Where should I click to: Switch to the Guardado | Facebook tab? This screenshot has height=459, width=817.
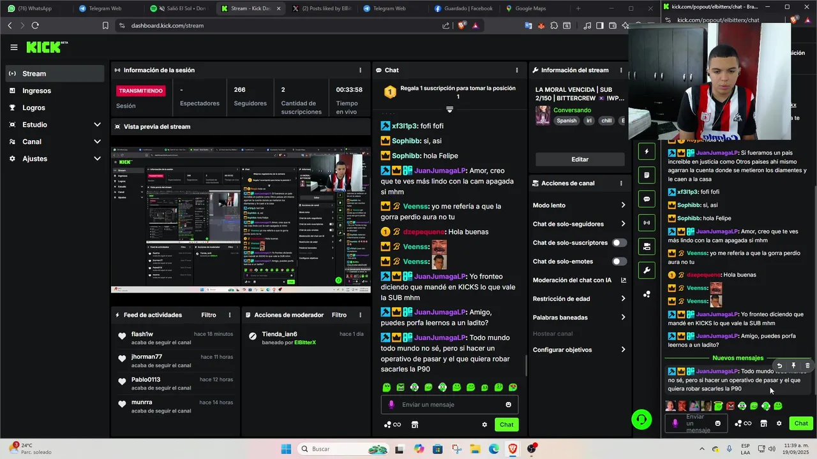click(x=467, y=8)
